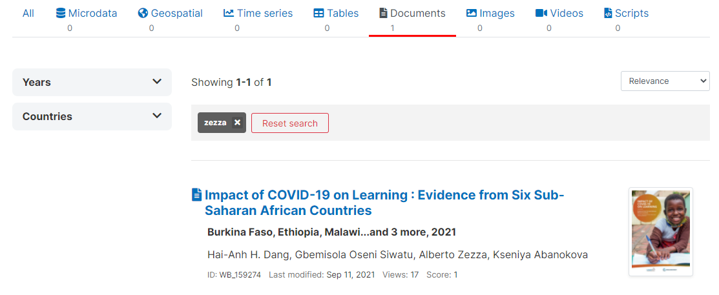
Task: Select the Documents tab
Action: click(412, 20)
